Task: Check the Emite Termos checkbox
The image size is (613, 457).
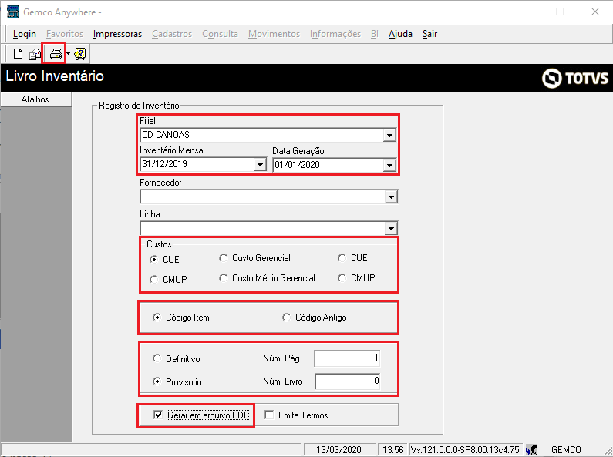Action: pos(269,415)
